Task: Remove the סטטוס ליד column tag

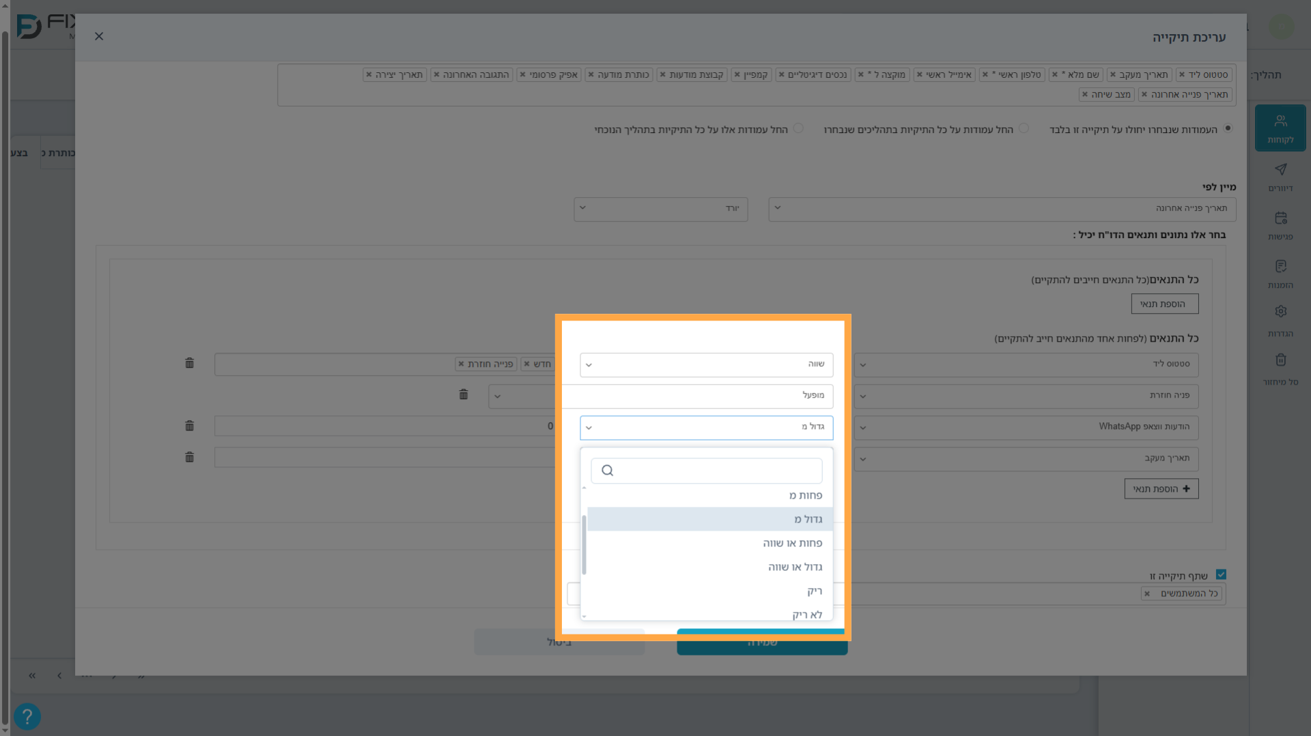Action: [x=1182, y=75]
